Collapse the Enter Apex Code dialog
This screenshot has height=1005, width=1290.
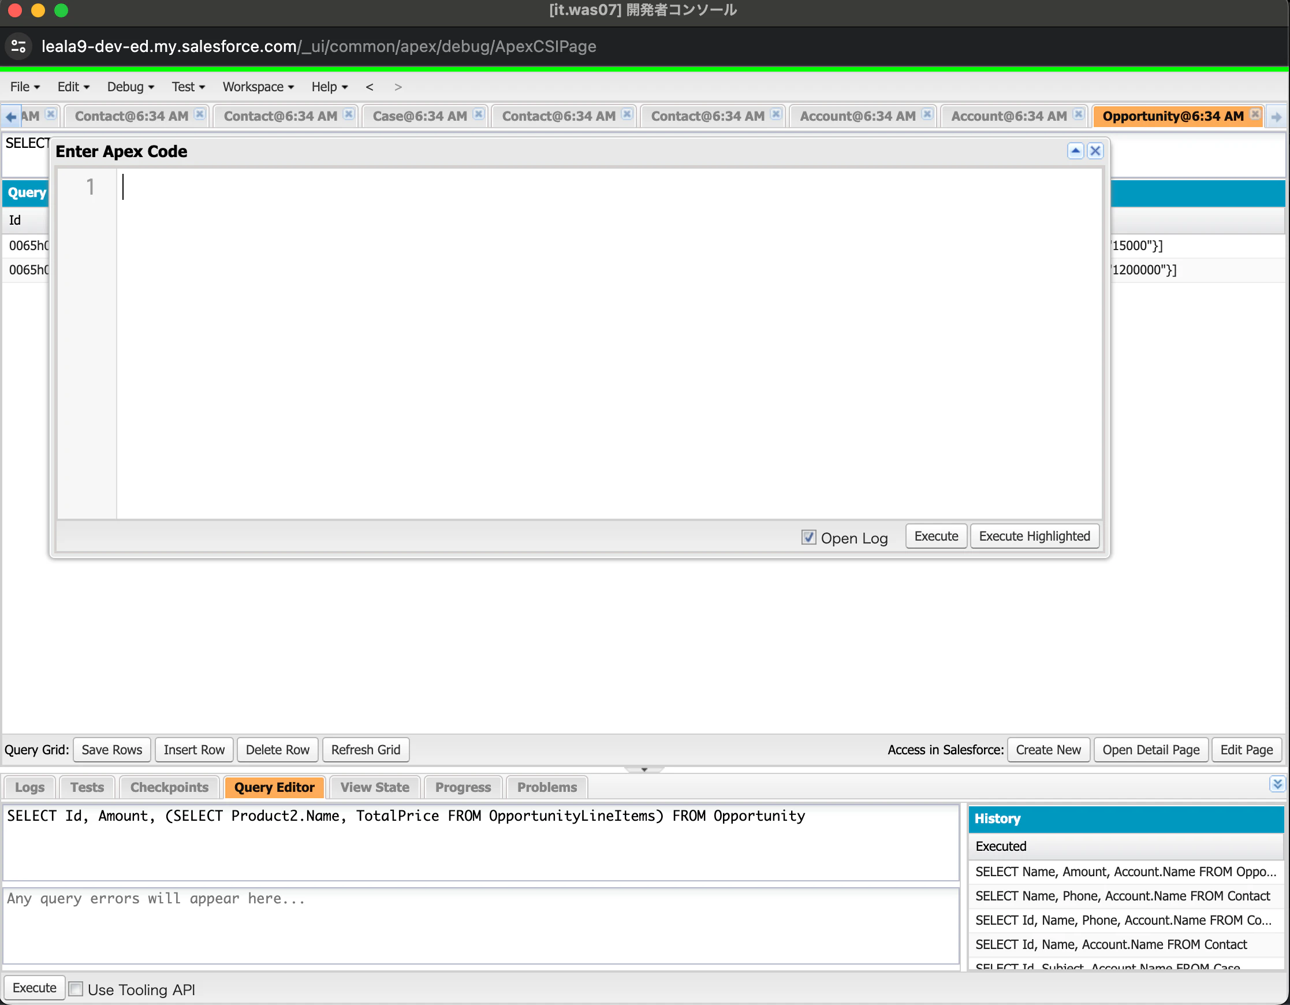coord(1076,151)
